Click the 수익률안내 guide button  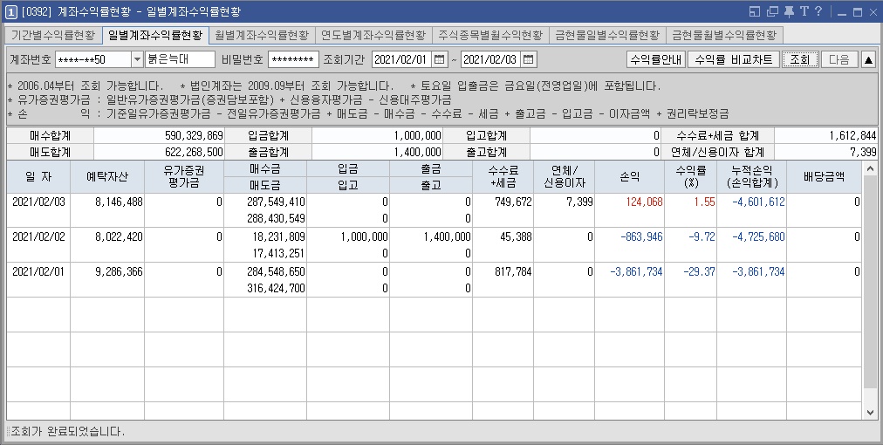pyautogui.click(x=655, y=59)
